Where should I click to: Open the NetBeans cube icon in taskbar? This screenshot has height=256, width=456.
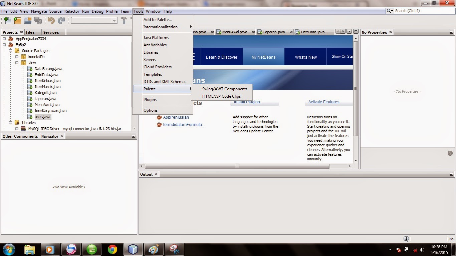coord(133,249)
